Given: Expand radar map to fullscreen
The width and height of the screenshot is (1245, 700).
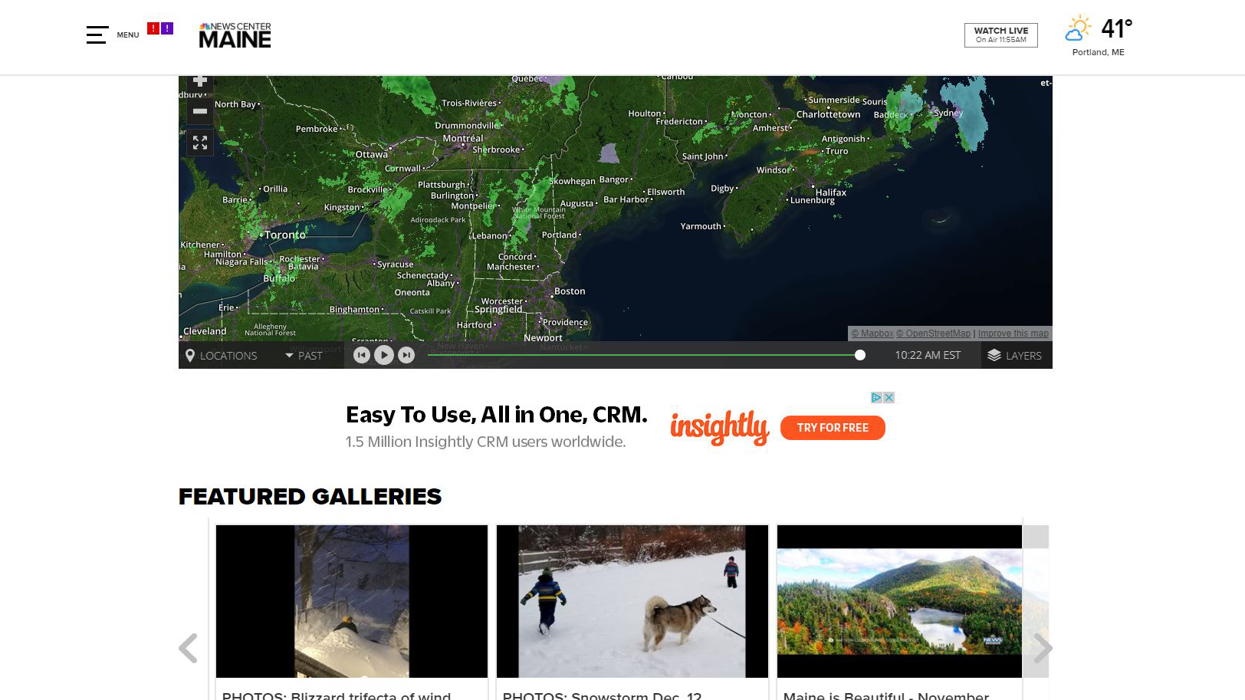Looking at the screenshot, I should click(200, 143).
